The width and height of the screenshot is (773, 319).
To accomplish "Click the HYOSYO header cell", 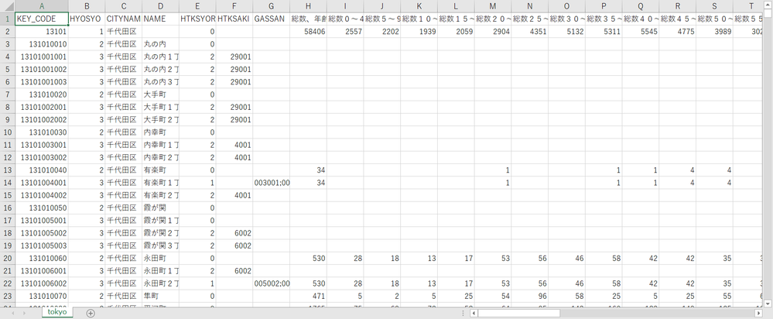I will tap(87, 19).
